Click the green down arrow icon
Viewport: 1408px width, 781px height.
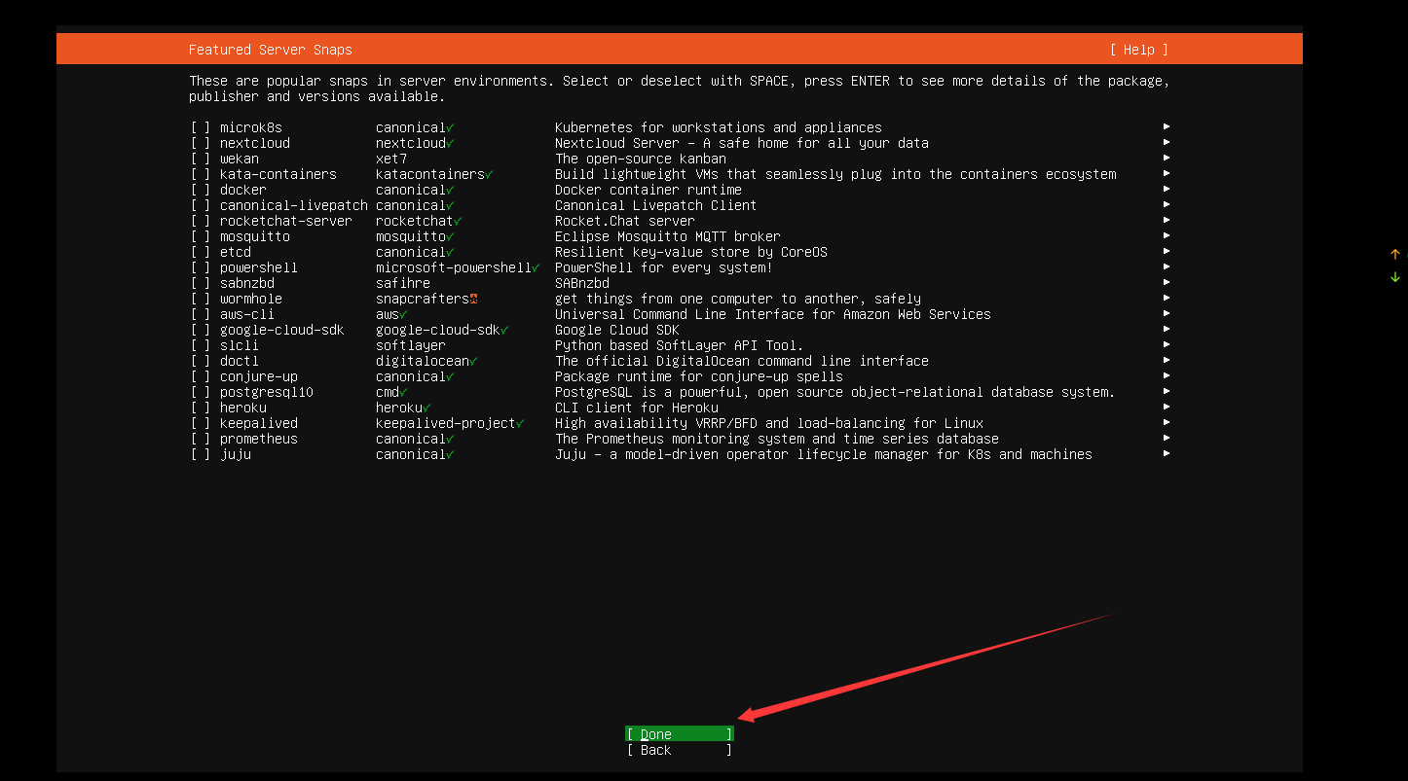tap(1395, 277)
